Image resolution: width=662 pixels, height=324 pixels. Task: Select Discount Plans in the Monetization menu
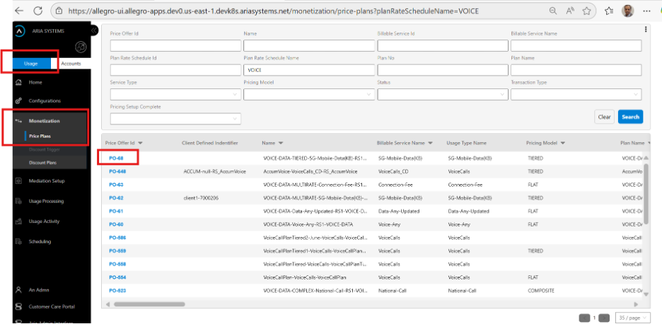coord(42,161)
